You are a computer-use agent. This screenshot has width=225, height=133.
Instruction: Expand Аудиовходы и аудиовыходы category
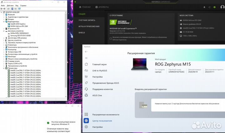click(4, 17)
